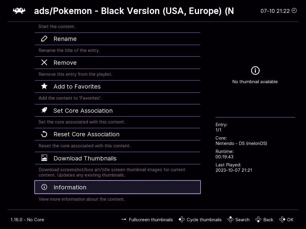Click the '00:19:43' runtime value
The height and width of the screenshot is (229, 306).
point(224,157)
